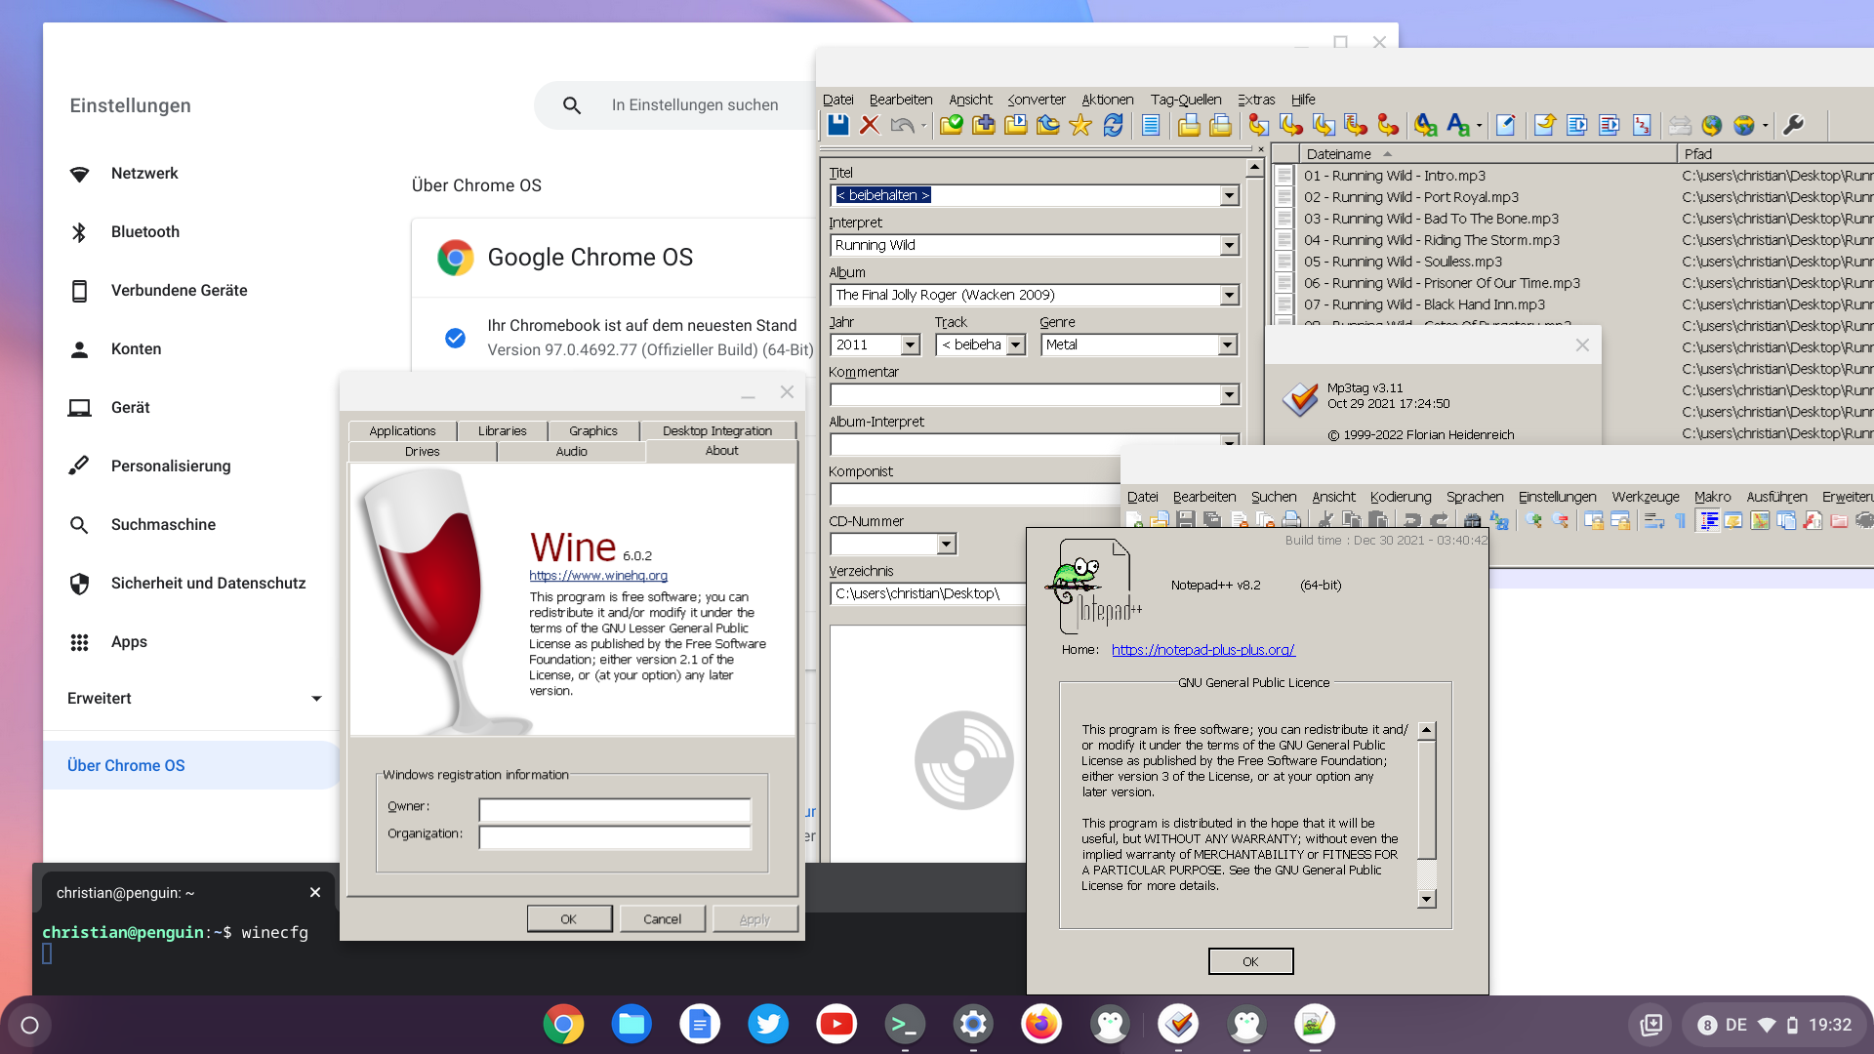This screenshot has width=1874, height=1054.
Task: Click the blue refresh arrows icon in Mp3tag
Action: coord(1113,125)
